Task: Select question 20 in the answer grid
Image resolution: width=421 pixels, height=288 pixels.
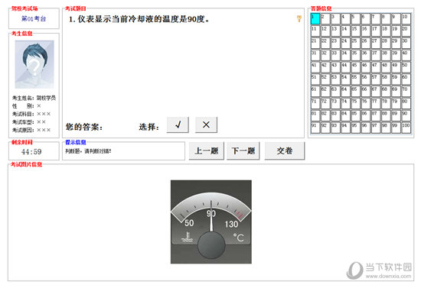Action: click(x=406, y=31)
